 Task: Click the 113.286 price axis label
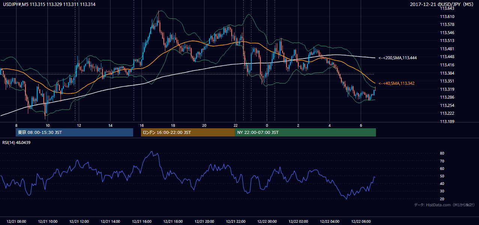(x=448, y=97)
